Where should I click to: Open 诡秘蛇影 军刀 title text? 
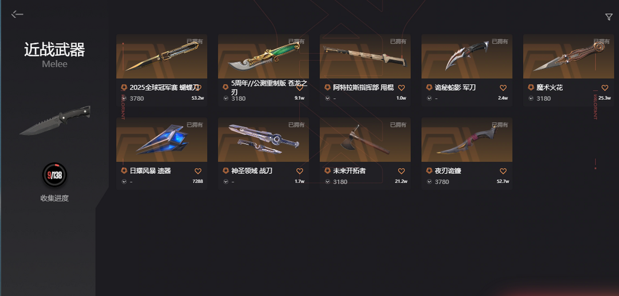coord(455,88)
